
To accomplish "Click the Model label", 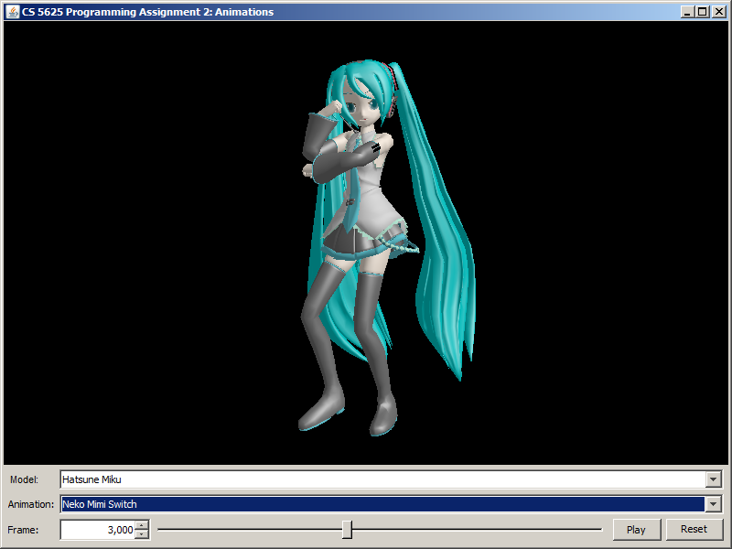I will [25, 479].
